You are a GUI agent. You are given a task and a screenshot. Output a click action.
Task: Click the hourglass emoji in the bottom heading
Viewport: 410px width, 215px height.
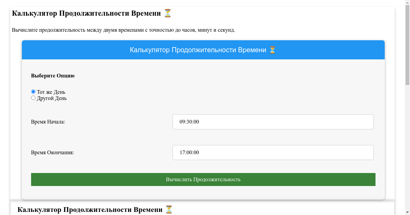pyautogui.click(x=169, y=210)
